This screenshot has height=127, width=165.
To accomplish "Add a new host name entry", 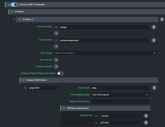I will point(56,46).
